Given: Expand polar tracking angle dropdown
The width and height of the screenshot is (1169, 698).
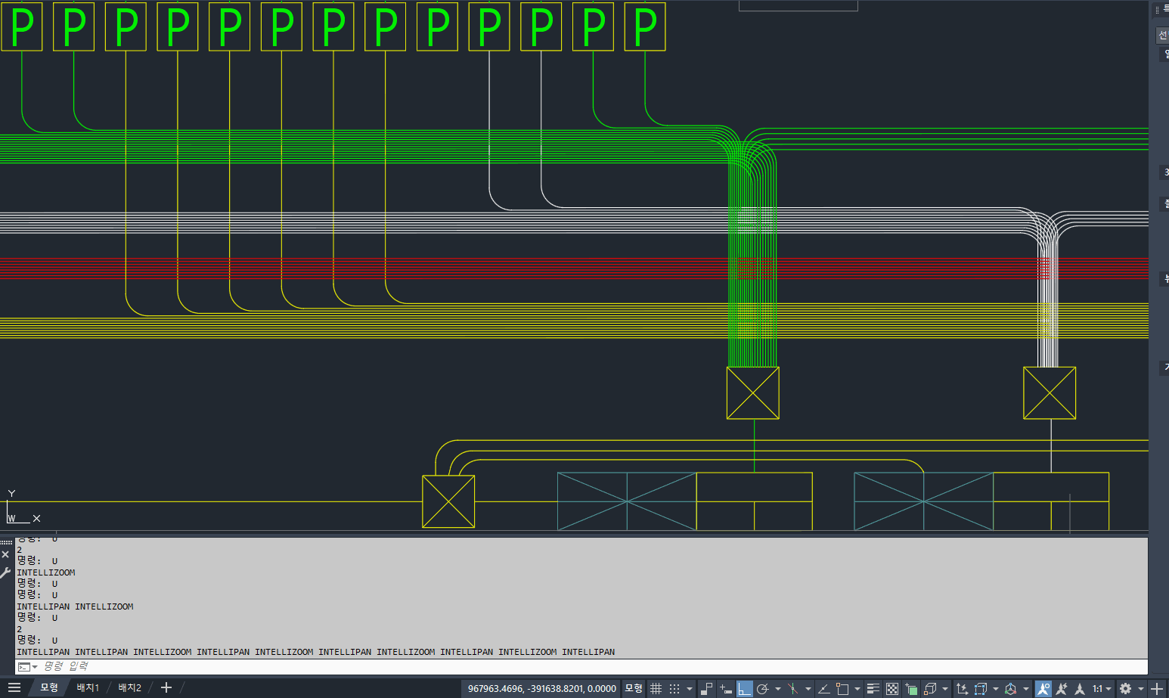Looking at the screenshot, I should 777,688.
